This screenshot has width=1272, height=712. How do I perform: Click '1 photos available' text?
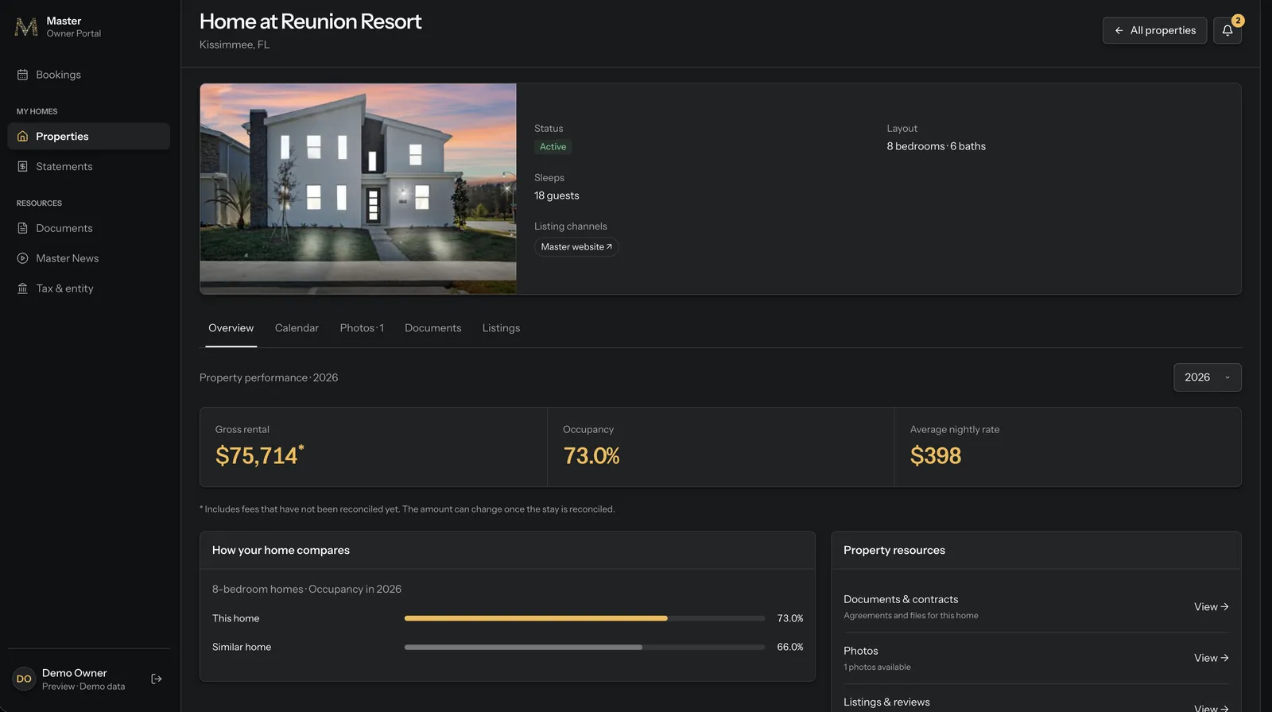click(x=877, y=667)
